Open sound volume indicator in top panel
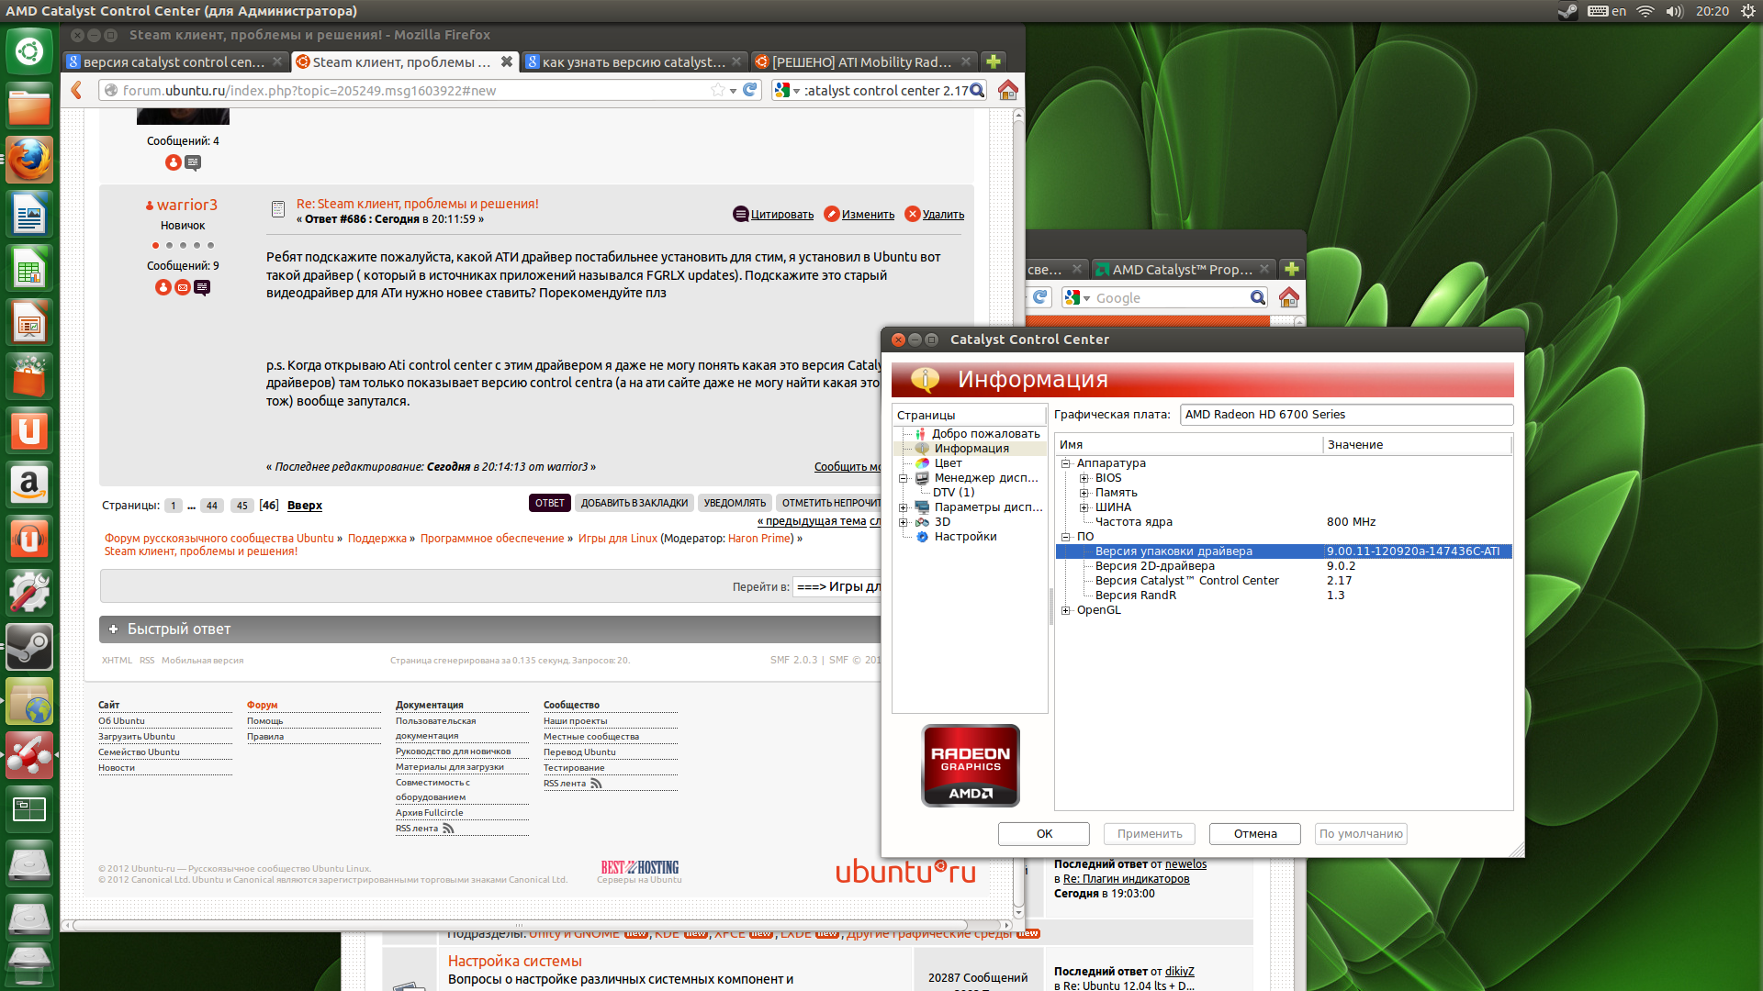This screenshot has height=991, width=1763. [1675, 11]
